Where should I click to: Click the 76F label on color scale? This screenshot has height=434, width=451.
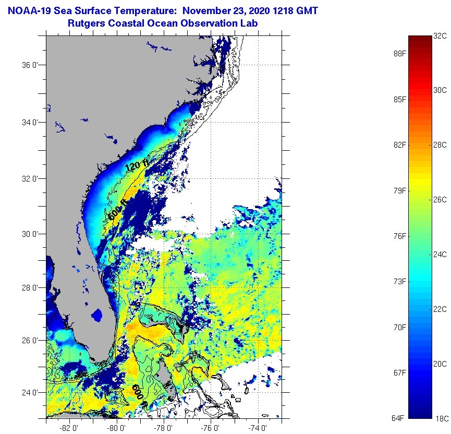400,236
